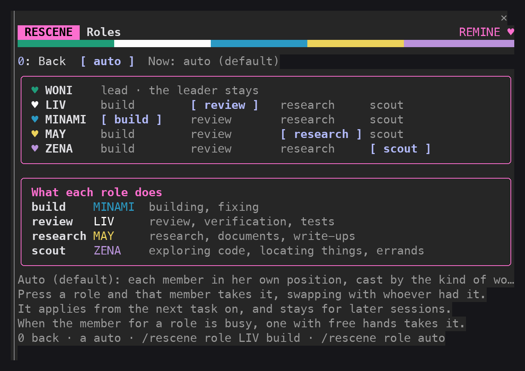
Task: Click MINAMI name in role descriptions
Action: click(x=113, y=207)
